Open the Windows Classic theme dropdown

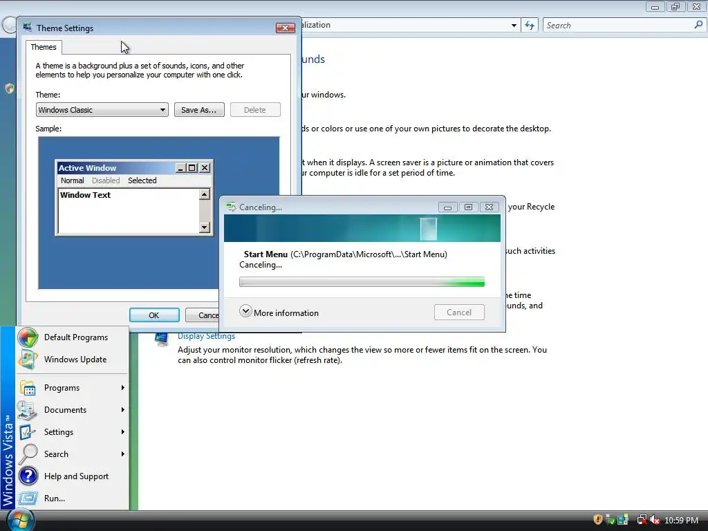tap(102, 110)
